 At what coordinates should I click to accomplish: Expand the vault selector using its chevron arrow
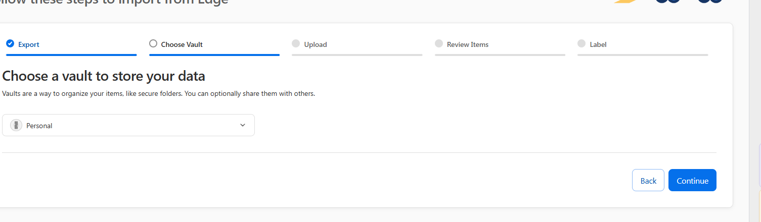(x=242, y=125)
